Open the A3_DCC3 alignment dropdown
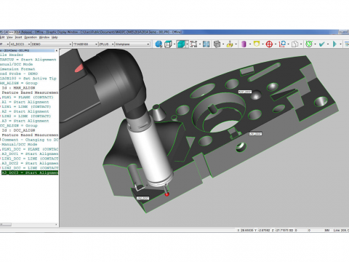Viewport: 349px width, 262px height. pyautogui.click(x=20, y=44)
